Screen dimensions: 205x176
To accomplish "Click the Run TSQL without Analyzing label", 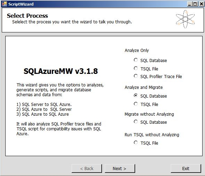I will (x=152, y=135).
